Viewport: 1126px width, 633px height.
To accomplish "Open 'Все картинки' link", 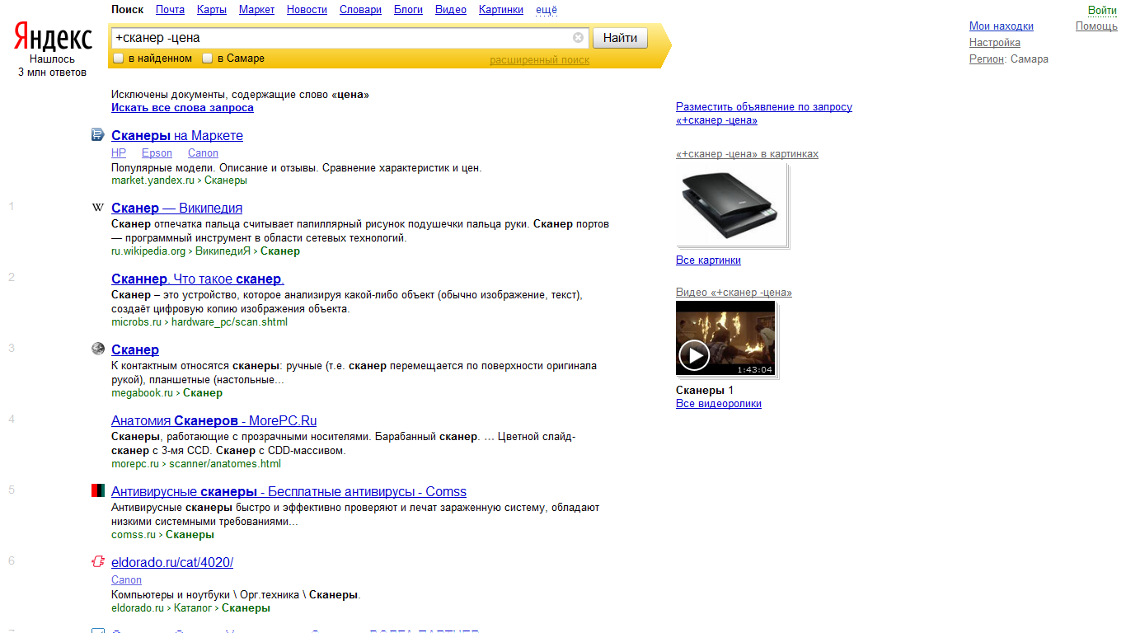I will 708,260.
